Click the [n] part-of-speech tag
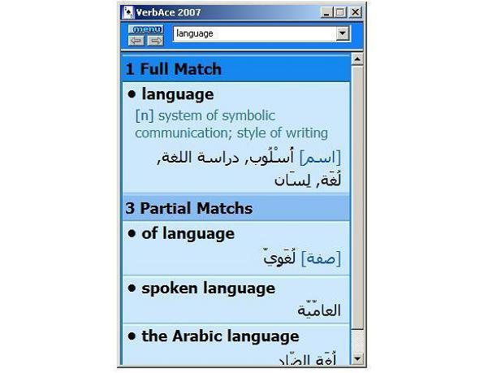497x373 pixels. pos(145,115)
